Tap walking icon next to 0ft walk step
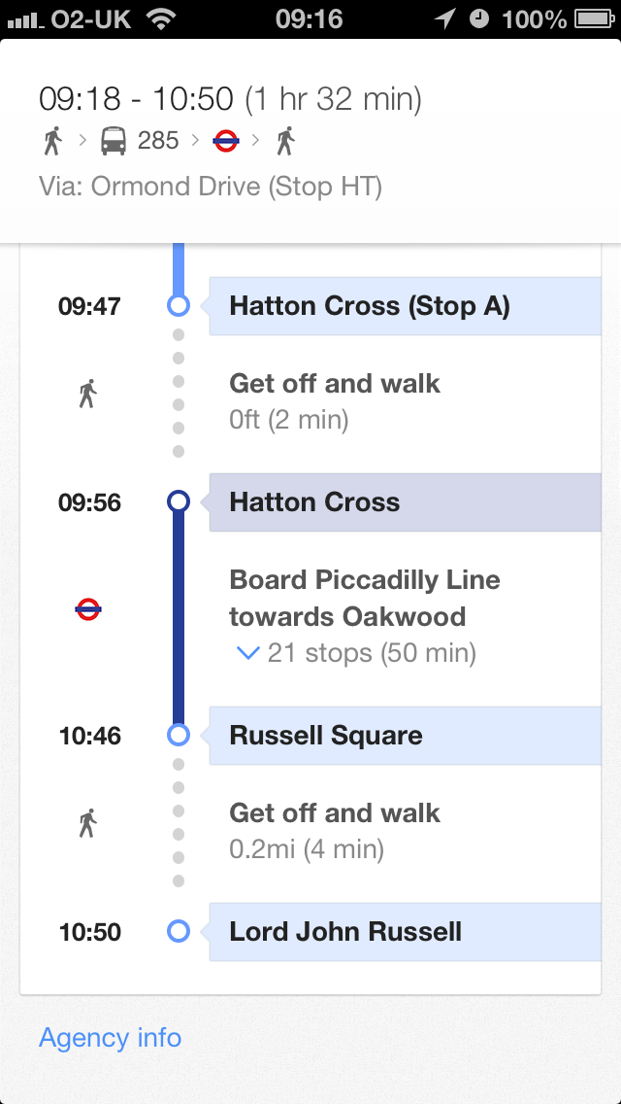Viewport: 621px width, 1104px height. [x=87, y=394]
